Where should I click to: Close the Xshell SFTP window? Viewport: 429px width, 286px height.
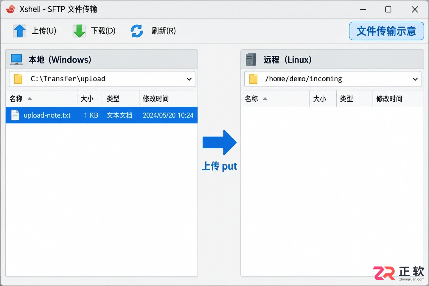coord(415,10)
